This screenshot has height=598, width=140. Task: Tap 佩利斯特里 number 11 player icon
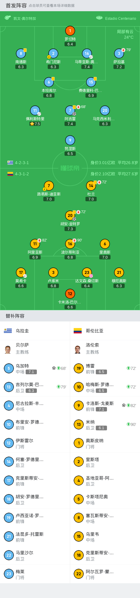pyautogui.click(x=35, y=110)
